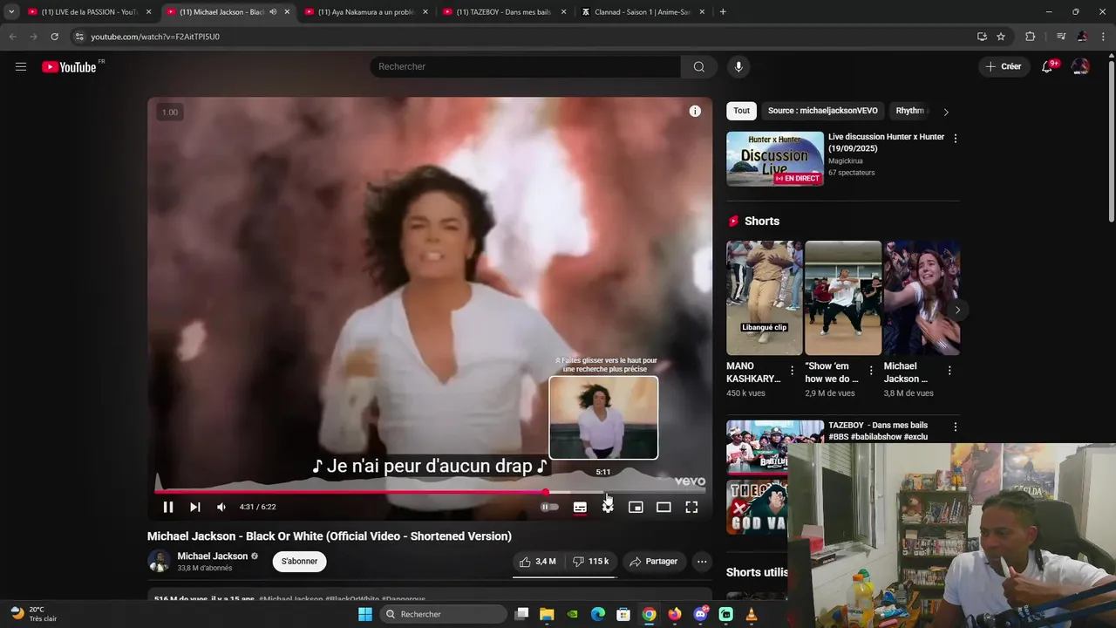Start voice search with microphone icon

click(738, 66)
